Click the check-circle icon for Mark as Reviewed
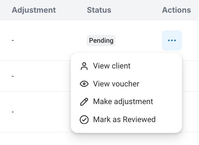The height and width of the screenshot is (145, 199). pyautogui.click(x=84, y=120)
